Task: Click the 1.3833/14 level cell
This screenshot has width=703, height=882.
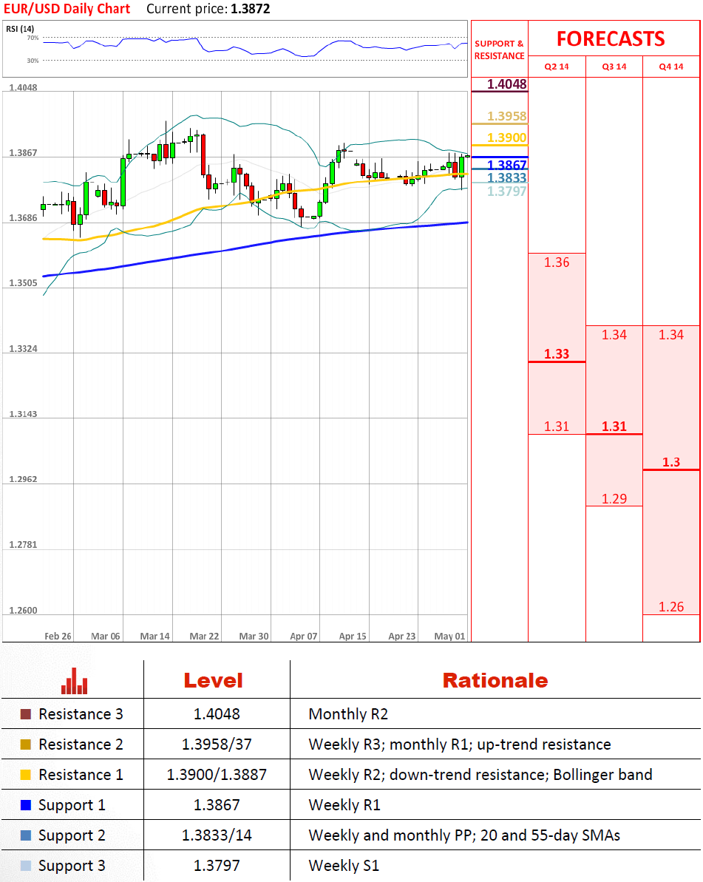Action: coord(217,836)
